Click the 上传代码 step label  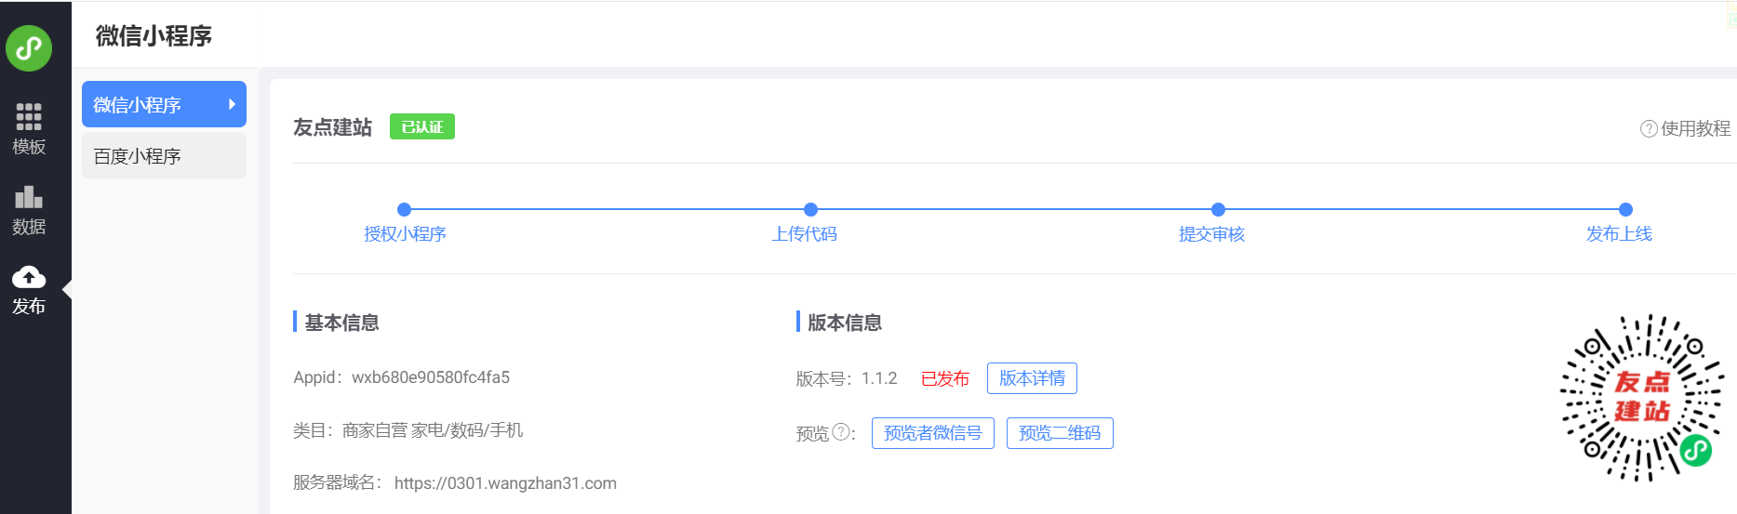point(805,234)
